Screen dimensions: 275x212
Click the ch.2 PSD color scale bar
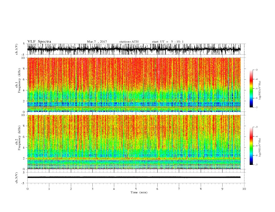[251, 146]
